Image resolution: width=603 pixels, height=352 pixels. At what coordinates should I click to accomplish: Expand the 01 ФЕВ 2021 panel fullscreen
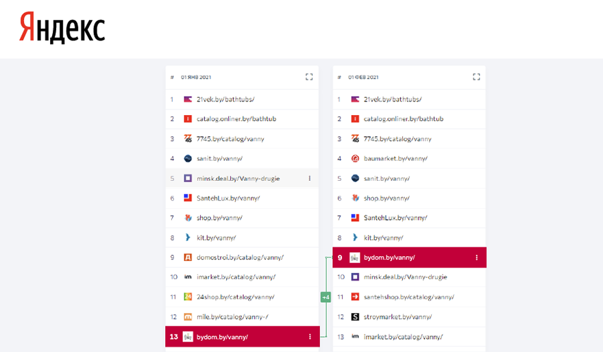point(476,77)
